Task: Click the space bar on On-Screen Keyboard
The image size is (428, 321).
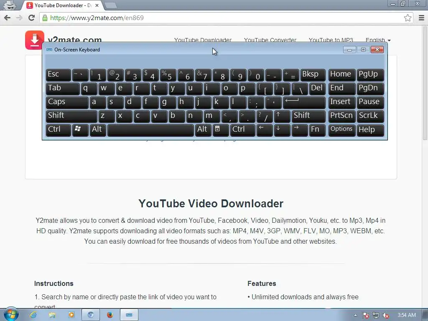Action: pyautogui.click(x=150, y=130)
